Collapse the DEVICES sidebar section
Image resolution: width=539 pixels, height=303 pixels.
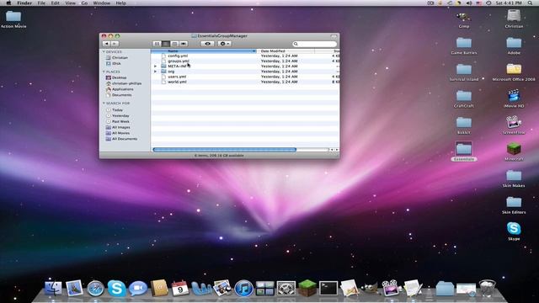(104, 52)
